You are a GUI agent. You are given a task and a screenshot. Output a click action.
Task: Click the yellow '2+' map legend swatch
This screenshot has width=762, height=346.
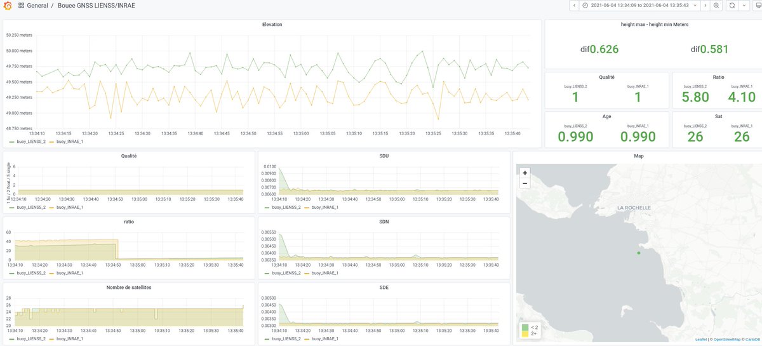click(525, 333)
